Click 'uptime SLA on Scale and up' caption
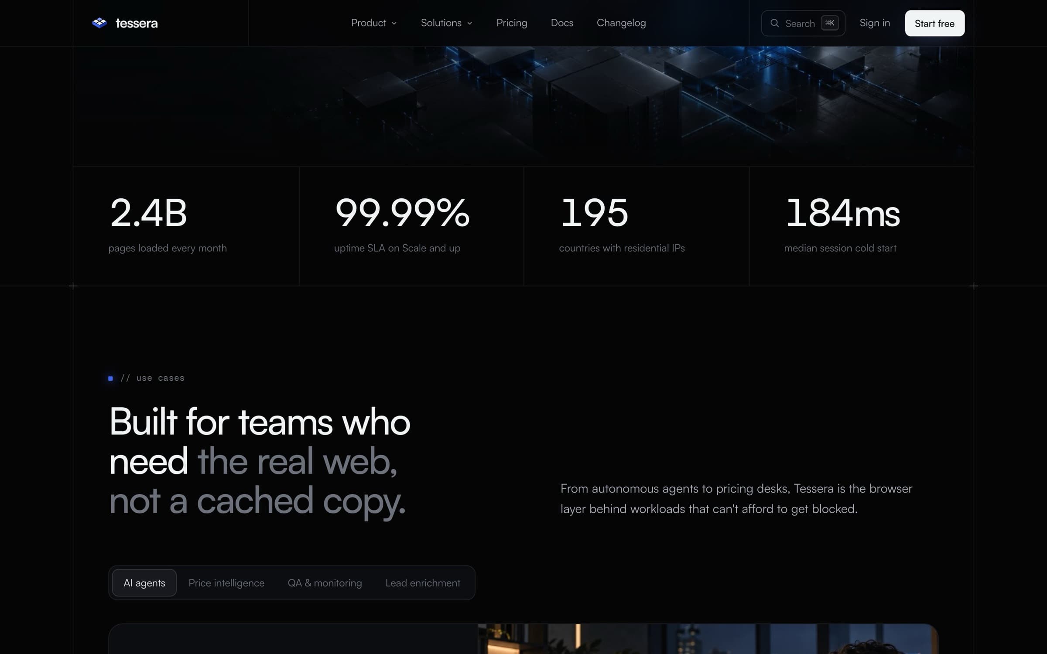 [397, 248]
